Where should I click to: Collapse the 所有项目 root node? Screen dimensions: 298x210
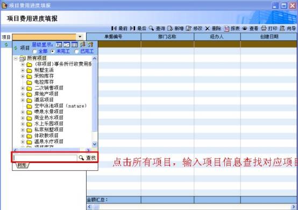[16, 58]
